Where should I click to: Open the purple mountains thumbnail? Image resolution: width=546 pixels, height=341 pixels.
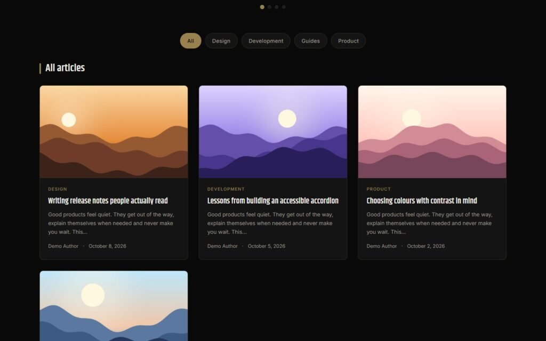tap(272, 132)
